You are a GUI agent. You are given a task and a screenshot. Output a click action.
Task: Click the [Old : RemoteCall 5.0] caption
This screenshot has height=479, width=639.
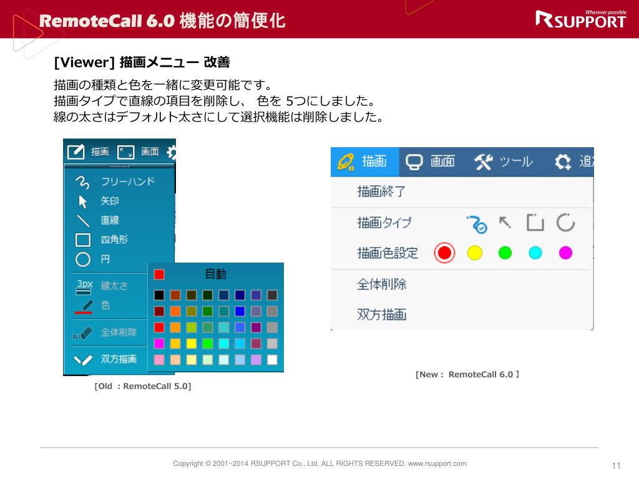(143, 386)
